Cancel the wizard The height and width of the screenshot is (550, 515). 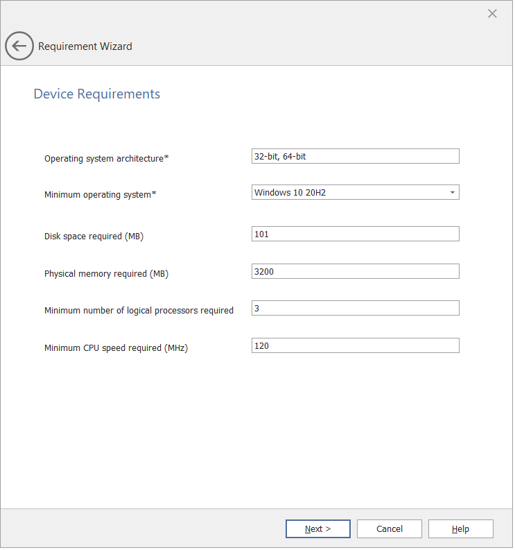point(389,529)
